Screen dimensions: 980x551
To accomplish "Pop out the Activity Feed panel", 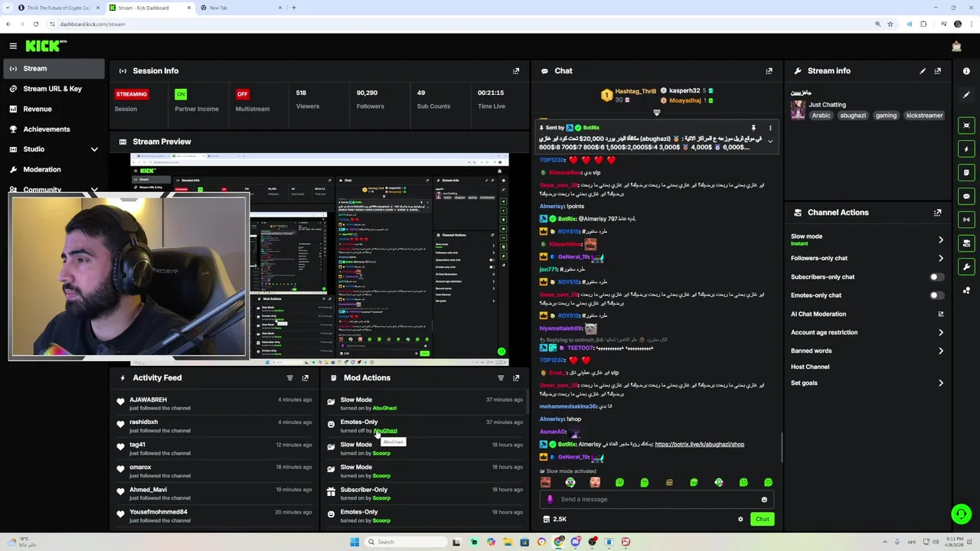I will click(305, 378).
